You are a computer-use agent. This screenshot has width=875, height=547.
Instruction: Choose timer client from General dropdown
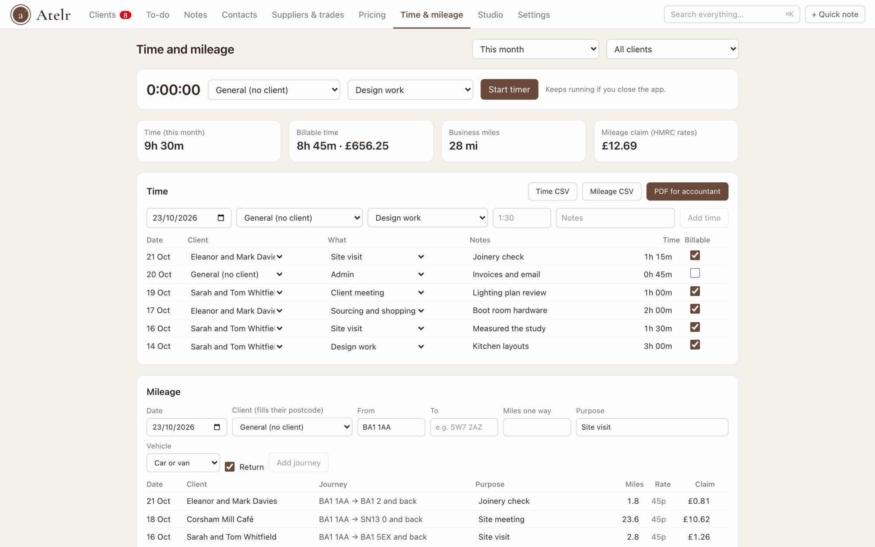274,90
